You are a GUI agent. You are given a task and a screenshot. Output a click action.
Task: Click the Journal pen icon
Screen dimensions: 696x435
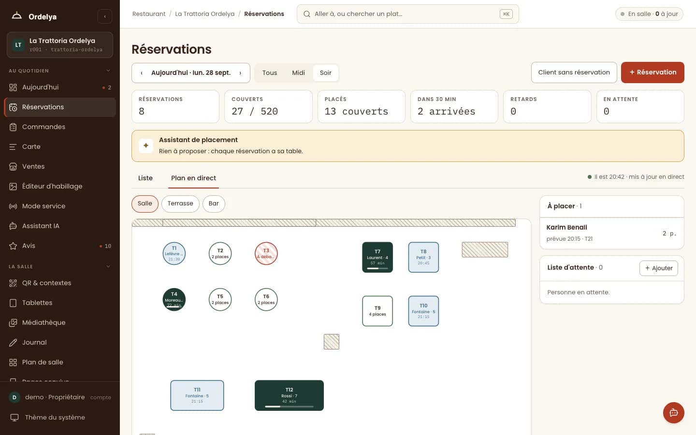pos(13,343)
